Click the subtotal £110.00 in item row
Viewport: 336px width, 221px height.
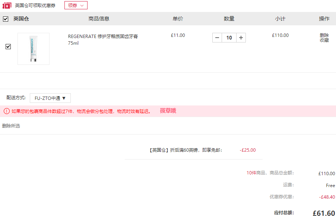point(280,35)
